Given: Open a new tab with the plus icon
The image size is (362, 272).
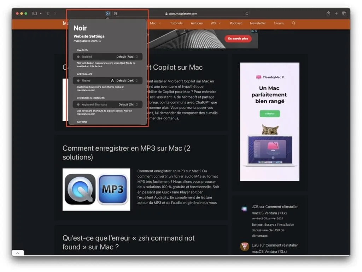Looking at the screenshot, I should click(x=336, y=13).
